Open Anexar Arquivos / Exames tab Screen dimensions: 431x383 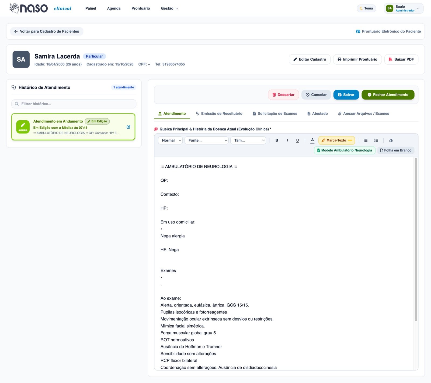coord(363,114)
